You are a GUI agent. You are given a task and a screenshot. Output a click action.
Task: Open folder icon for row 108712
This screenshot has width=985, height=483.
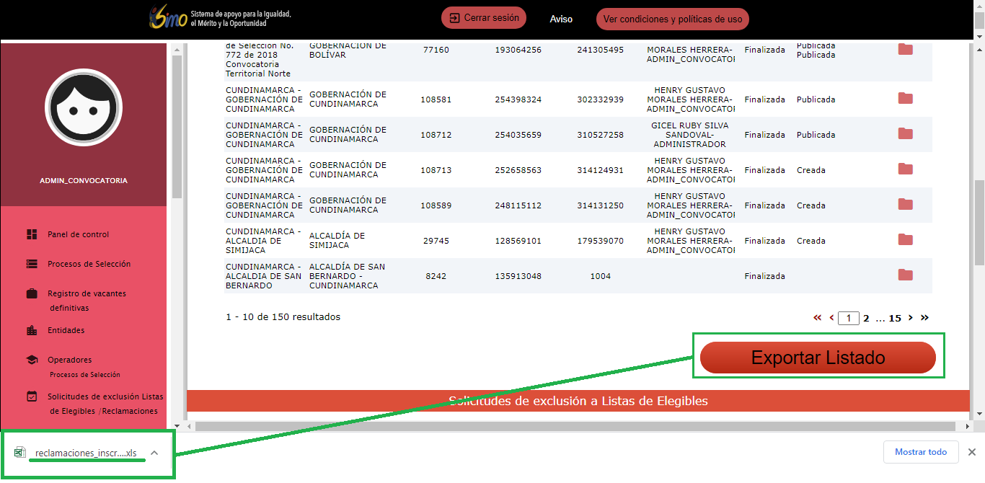[905, 134]
